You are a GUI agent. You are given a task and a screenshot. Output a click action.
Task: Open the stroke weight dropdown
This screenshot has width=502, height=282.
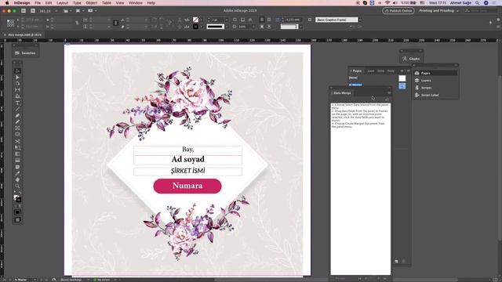[227, 20]
